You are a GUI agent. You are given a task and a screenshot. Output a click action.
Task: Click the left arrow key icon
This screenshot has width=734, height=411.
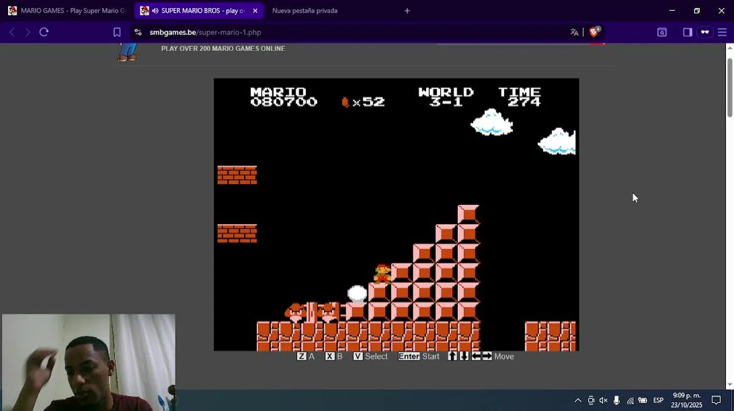tap(476, 356)
